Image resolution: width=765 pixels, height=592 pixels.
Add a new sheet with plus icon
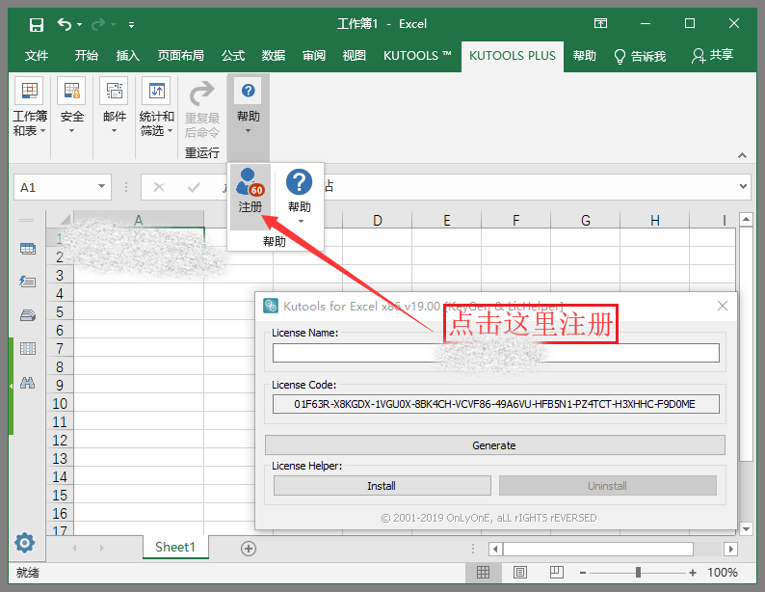pos(249,549)
